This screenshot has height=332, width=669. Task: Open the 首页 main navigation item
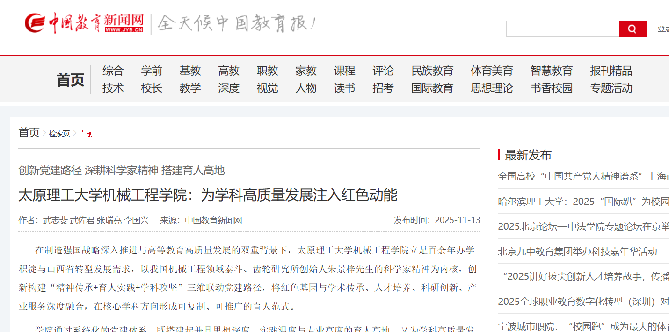pos(70,80)
